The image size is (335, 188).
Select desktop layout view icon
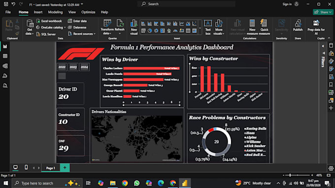coord(15,167)
